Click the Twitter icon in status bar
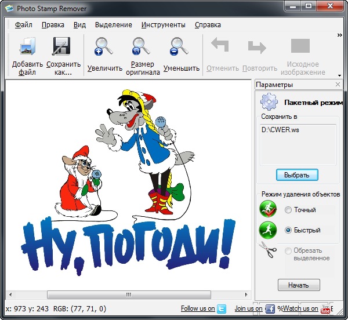The width and height of the screenshot is (348, 320). [222, 309]
